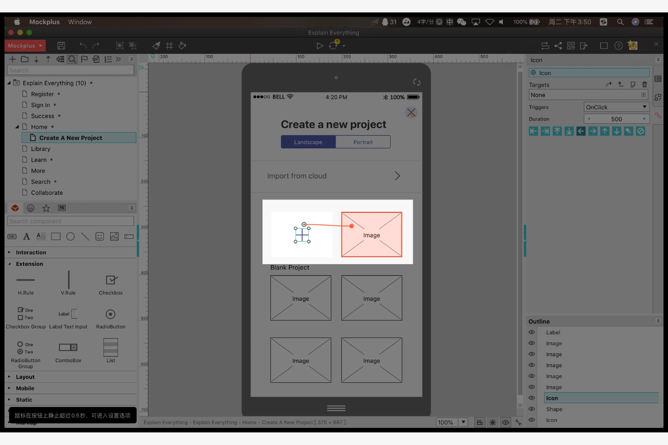Open the Apple menu
The width and height of the screenshot is (668, 445).
coord(17,22)
